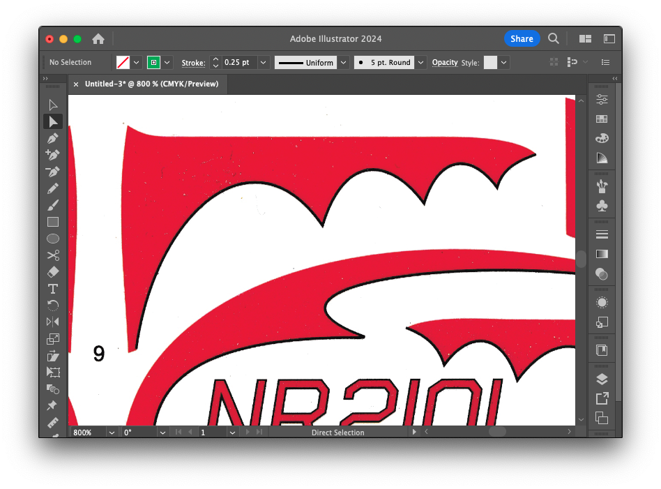
Task: Click the green stroke color swatch
Action: point(153,63)
